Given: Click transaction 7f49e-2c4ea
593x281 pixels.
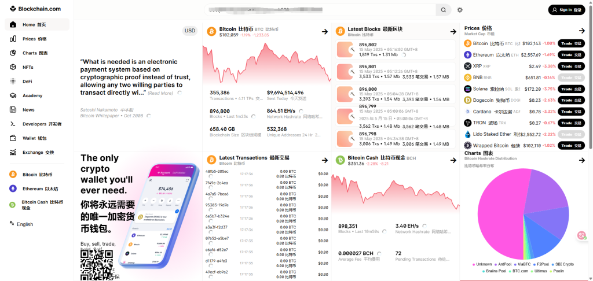Looking at the screenshot, I should (217, 183).
